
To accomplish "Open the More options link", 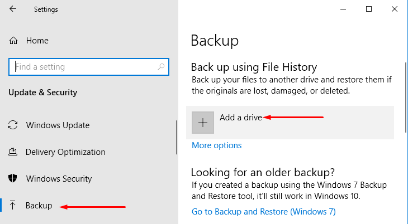I will 216,145.
